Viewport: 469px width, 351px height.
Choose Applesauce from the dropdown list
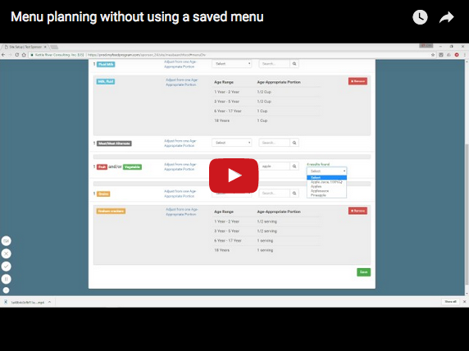(320, 190)
